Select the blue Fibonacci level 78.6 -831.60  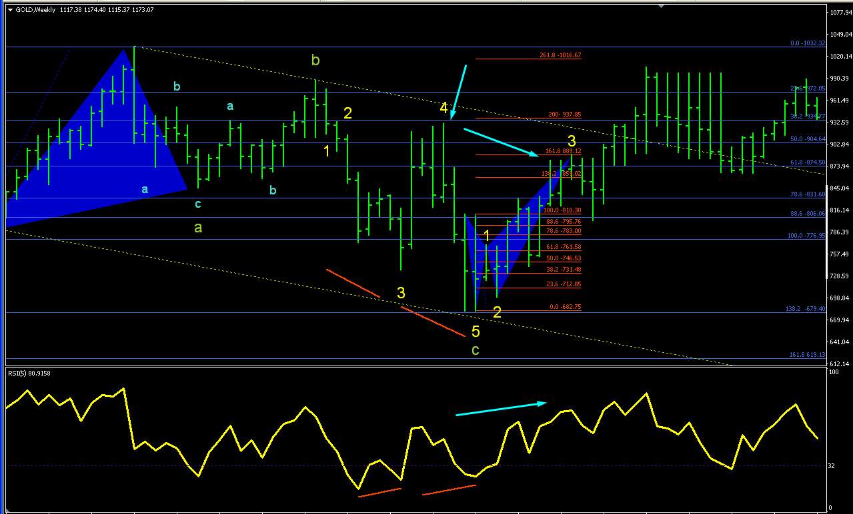click(x=808, y=194)
